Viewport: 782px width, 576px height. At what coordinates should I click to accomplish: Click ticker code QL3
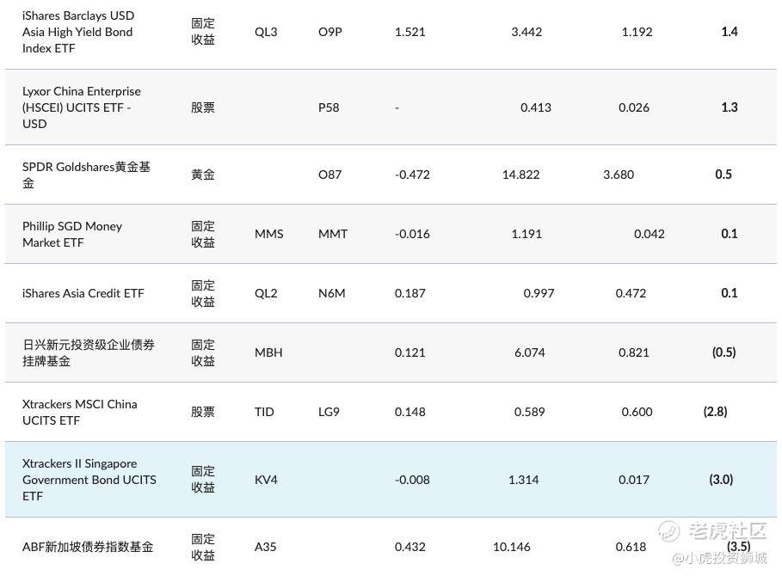coord(266,32)
